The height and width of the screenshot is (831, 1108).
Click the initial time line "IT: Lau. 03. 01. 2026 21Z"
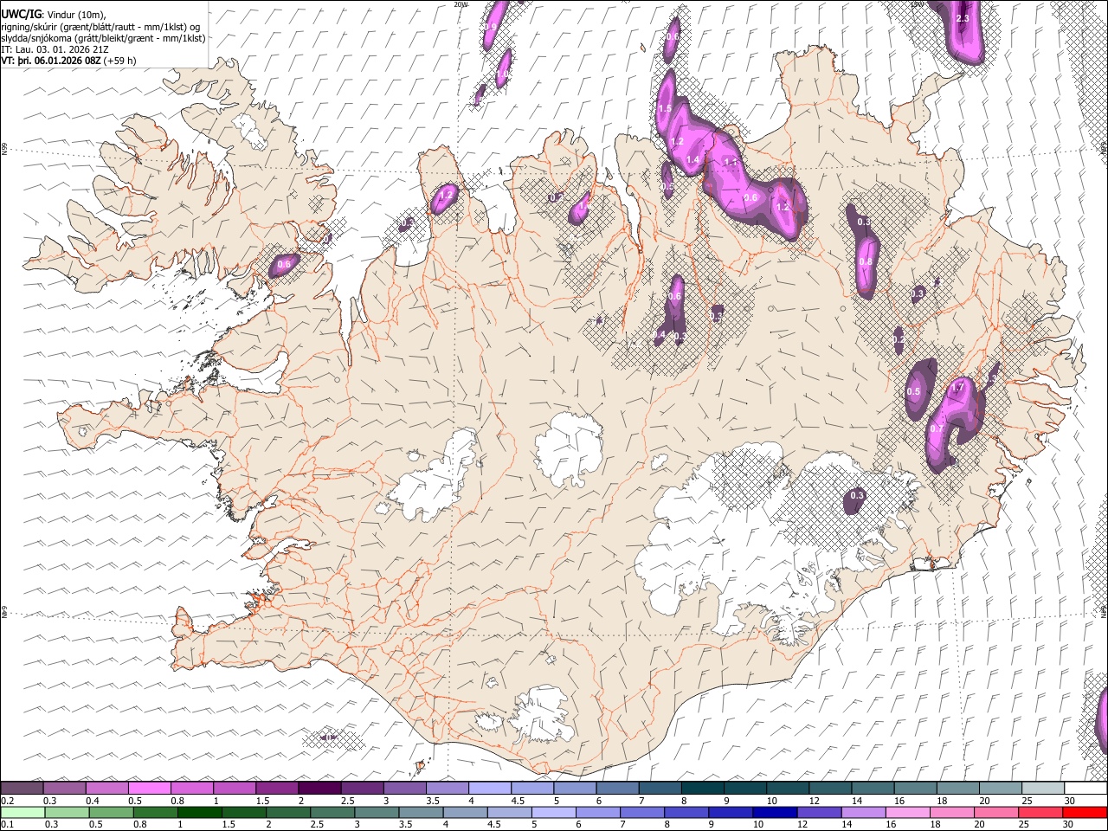click(55, 49)
